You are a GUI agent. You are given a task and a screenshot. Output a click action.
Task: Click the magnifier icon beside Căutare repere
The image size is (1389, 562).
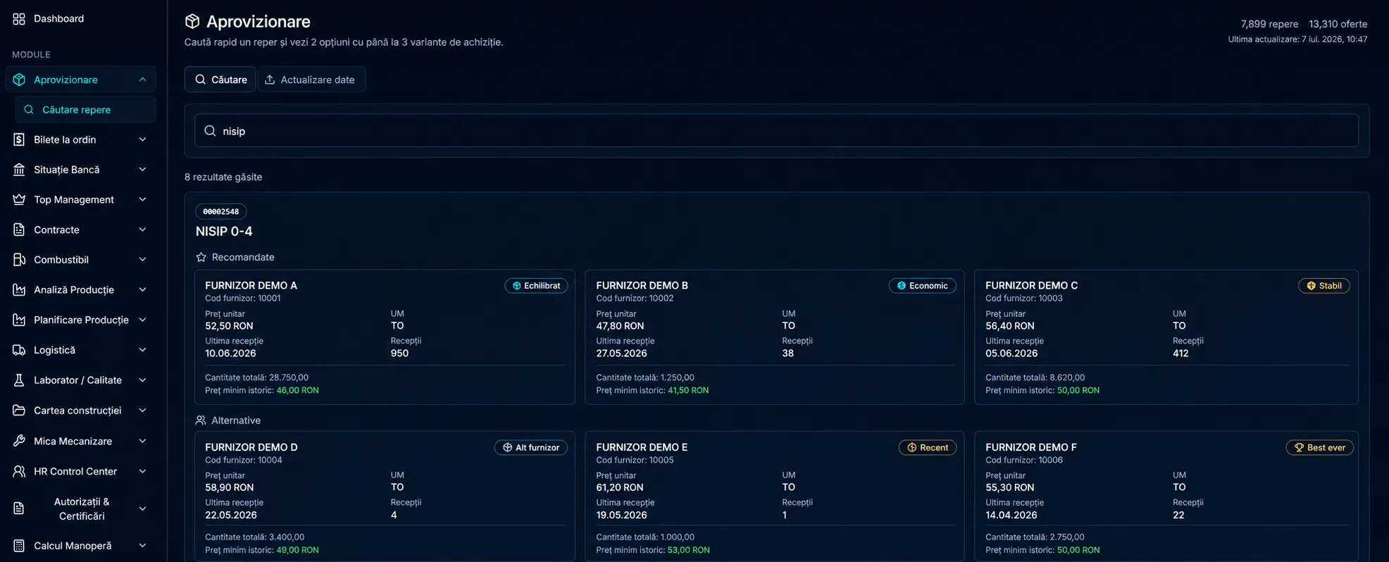coord(29,110)
